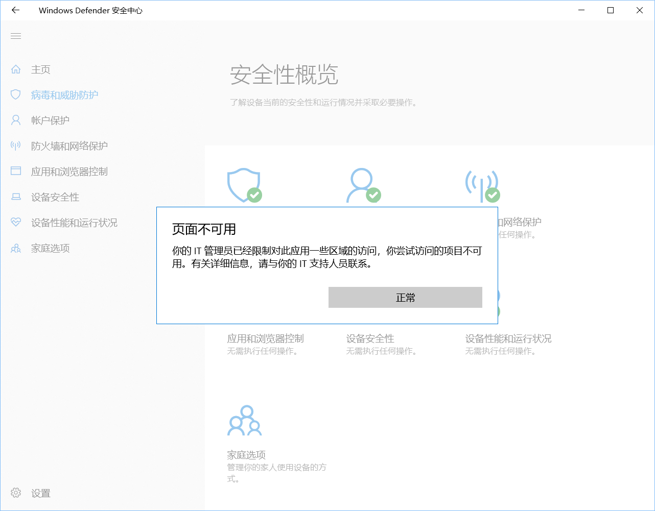Select 主页 in the sidebar
Image resolution: width=655 pixels, height=511 pixels.
coord(41,69)
